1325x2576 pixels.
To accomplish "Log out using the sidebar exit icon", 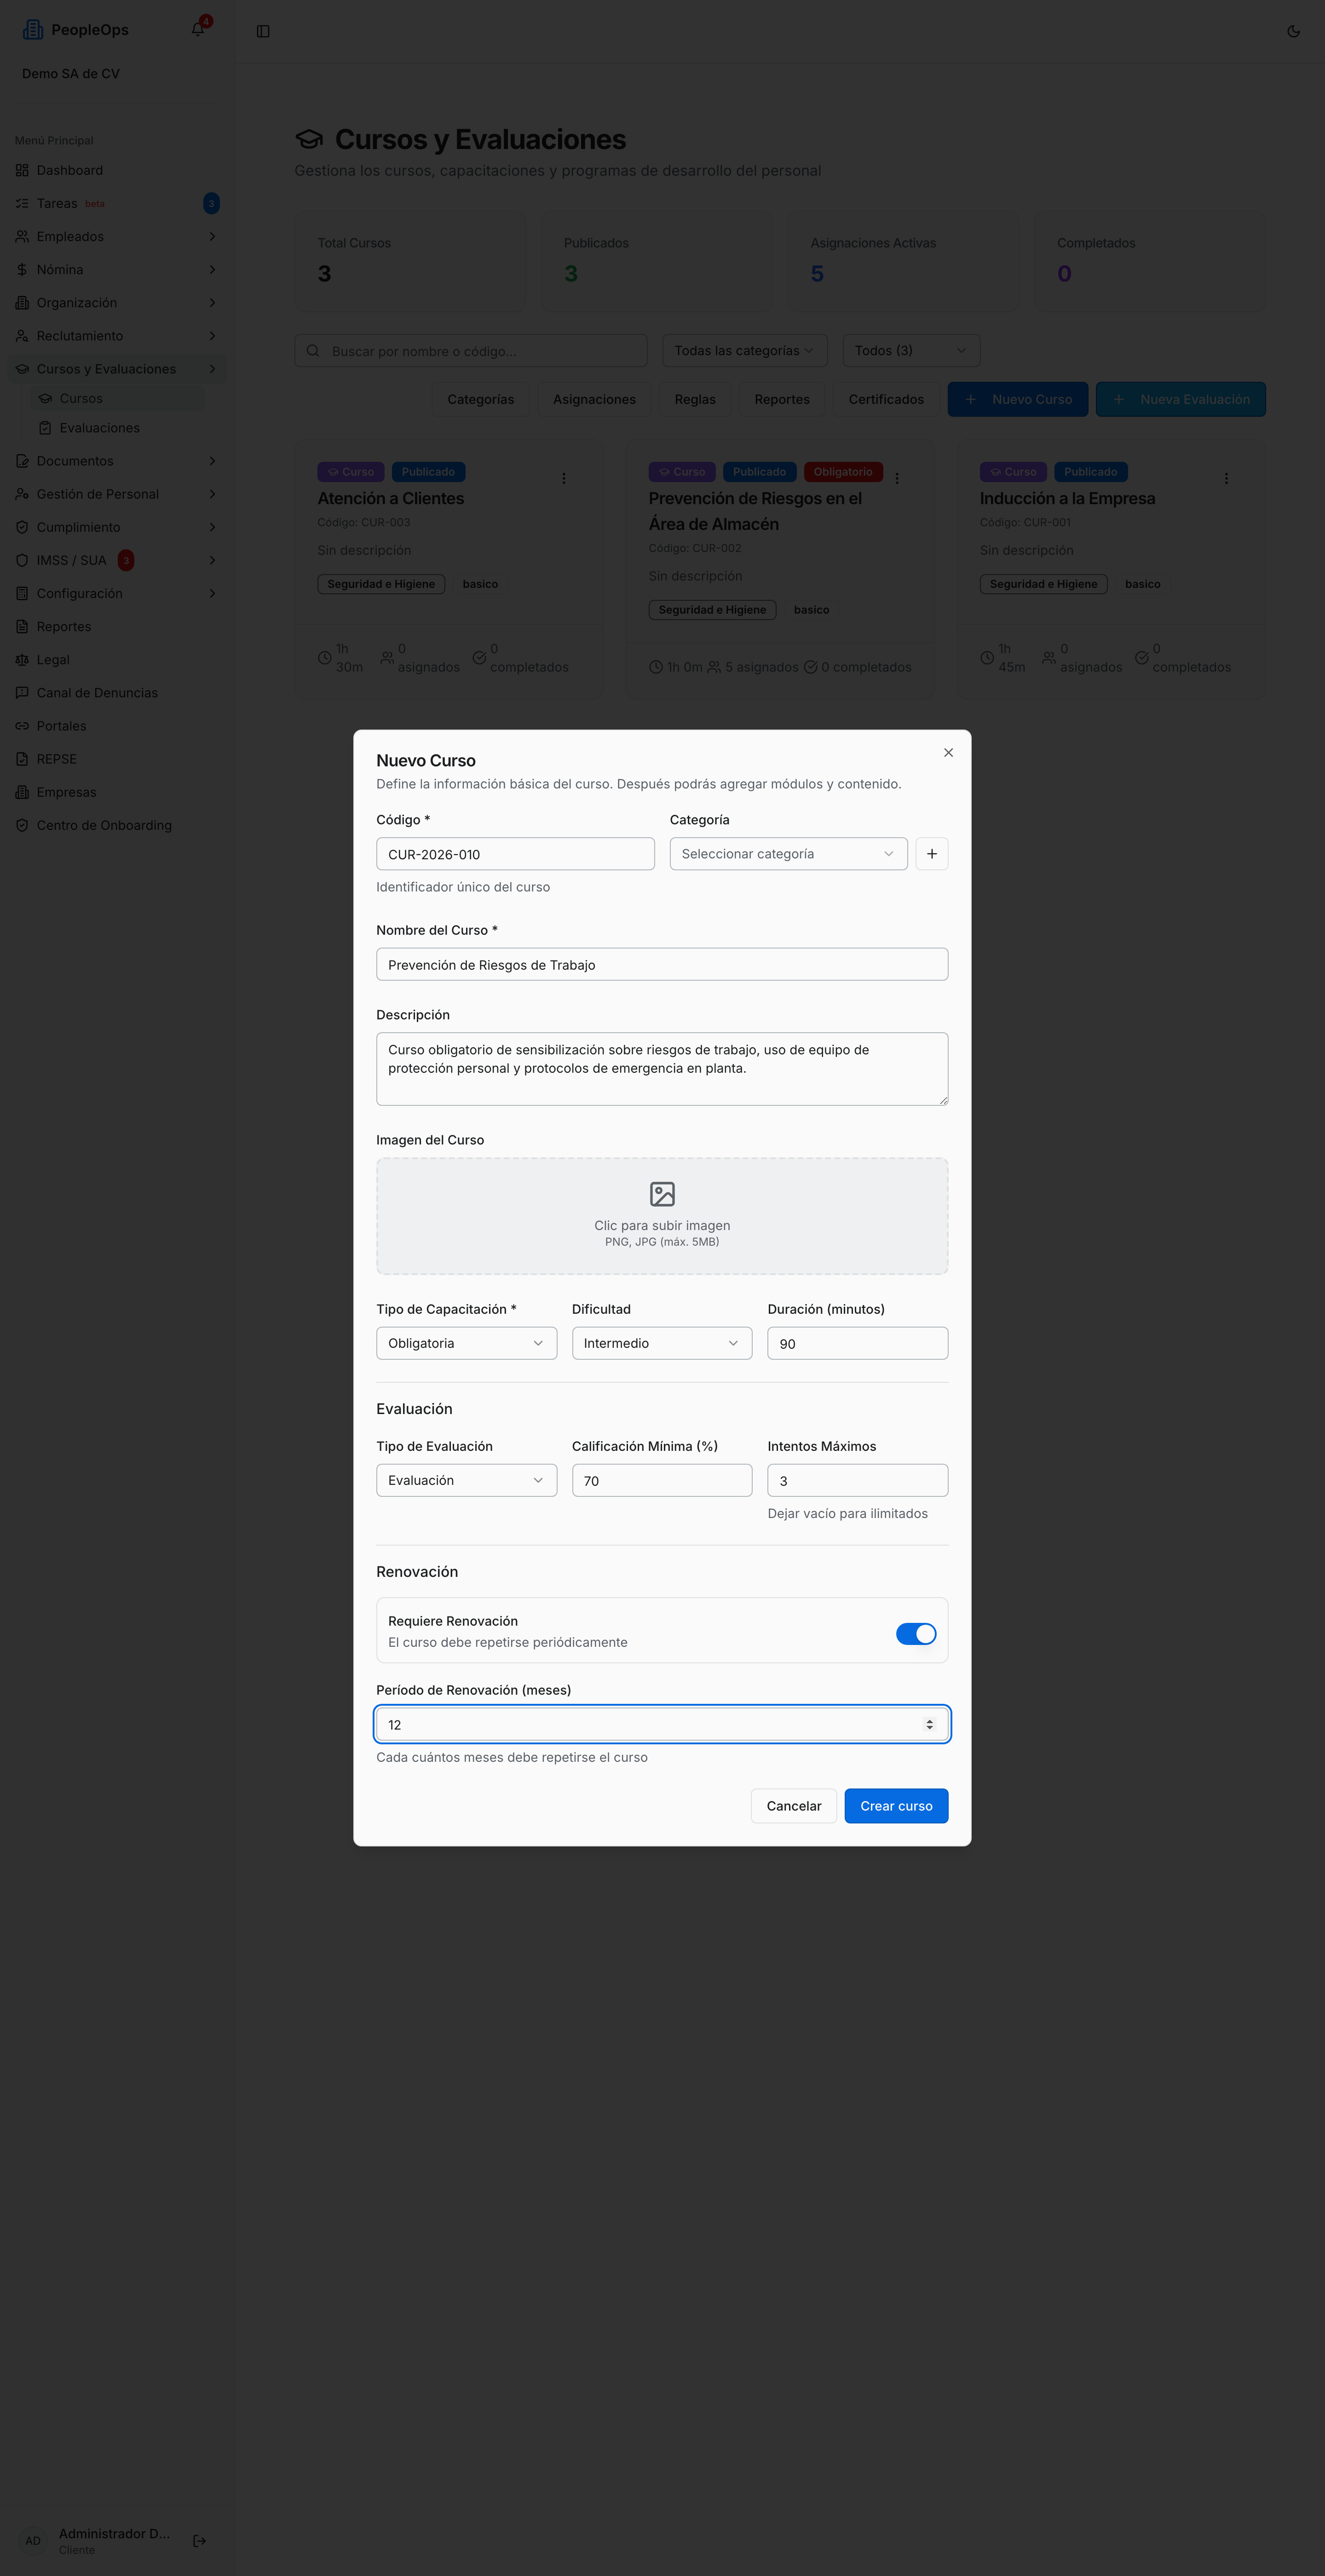I will point(199,2540).
